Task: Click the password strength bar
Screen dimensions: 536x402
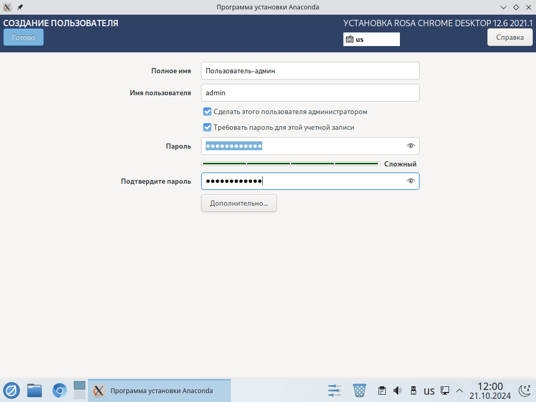Action: pos(291,164)
